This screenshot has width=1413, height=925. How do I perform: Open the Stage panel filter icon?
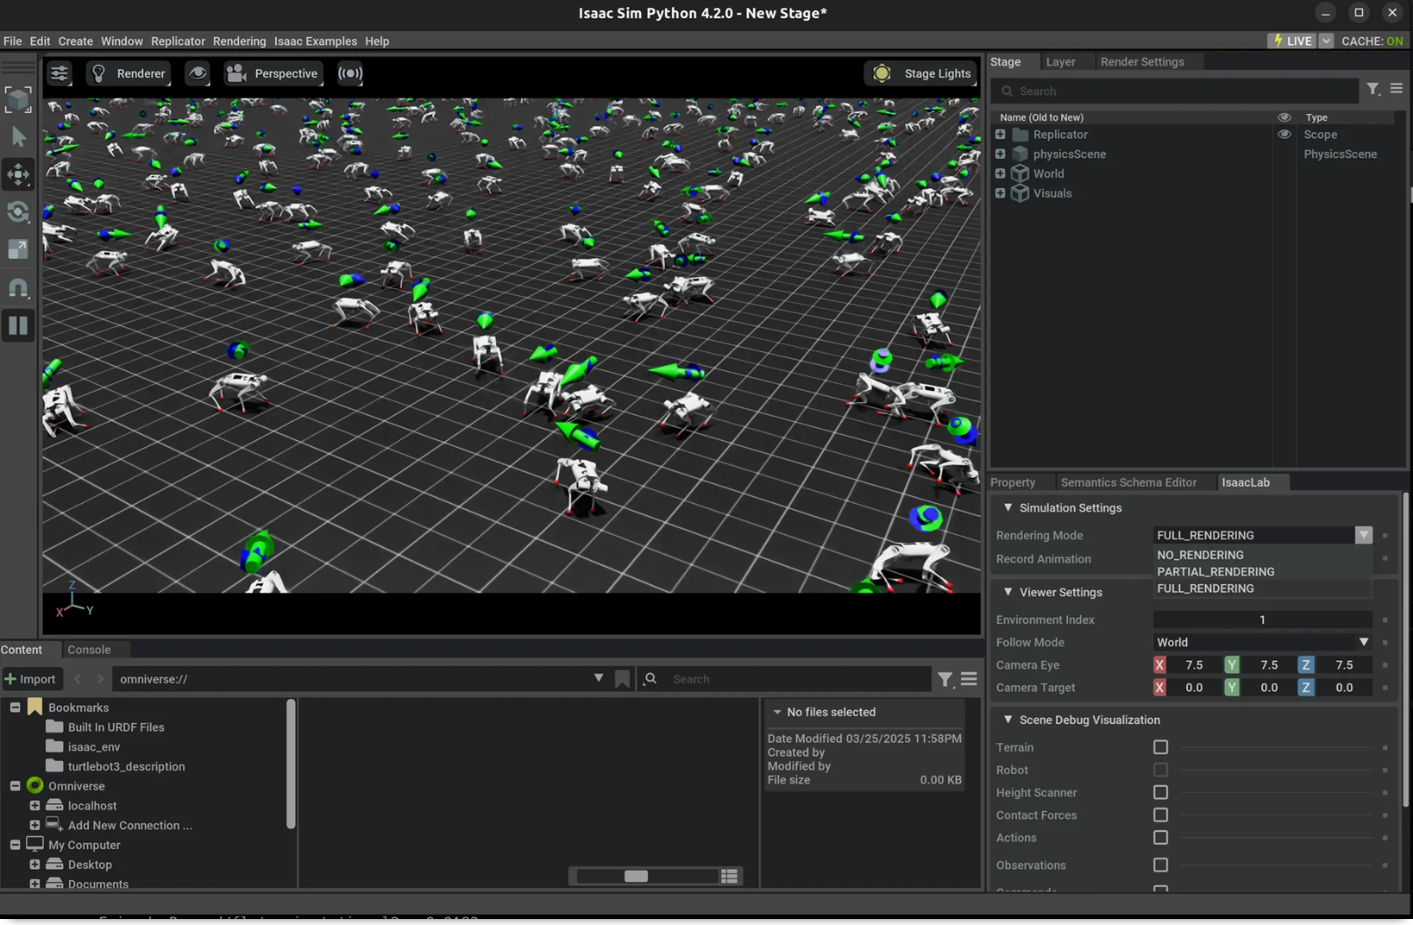pos(1372,89)
